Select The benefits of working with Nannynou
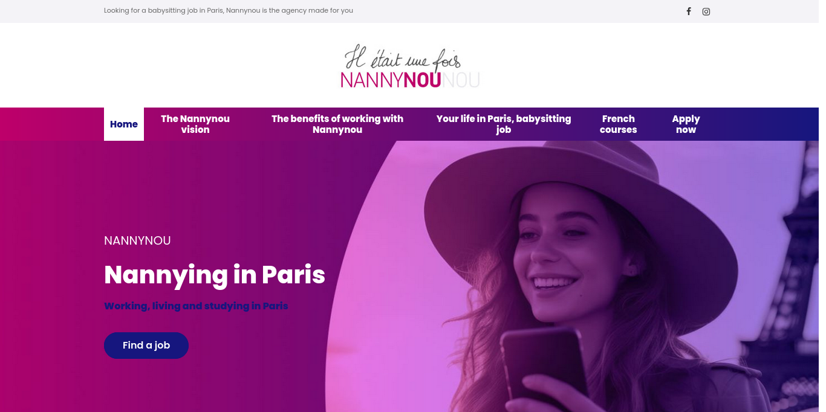Screen dimensions: 826x412 point(337,124)
